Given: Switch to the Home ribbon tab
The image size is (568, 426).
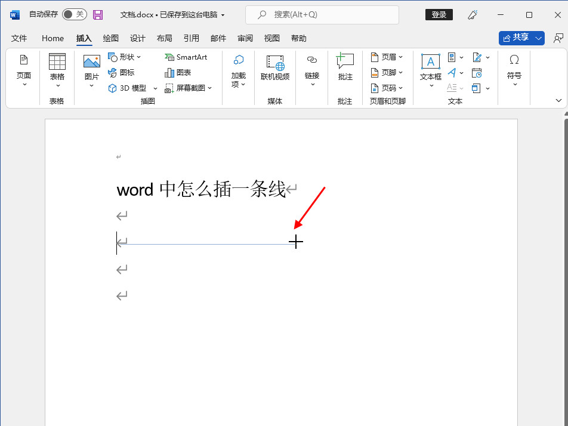Looking at the screenshot, I should click(x=53, y=38).
